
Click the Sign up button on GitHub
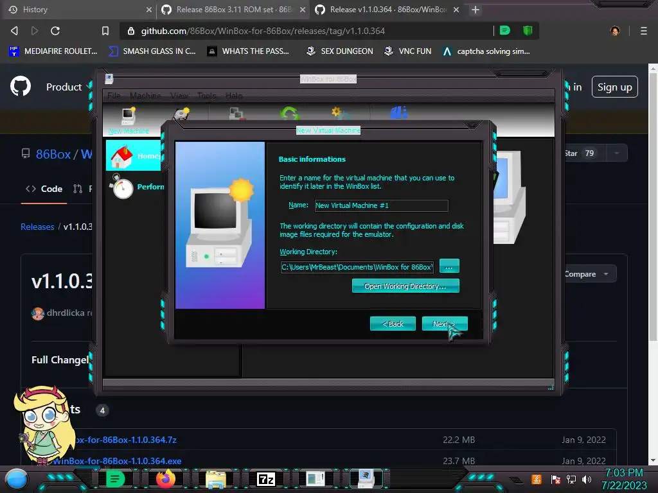615,87
